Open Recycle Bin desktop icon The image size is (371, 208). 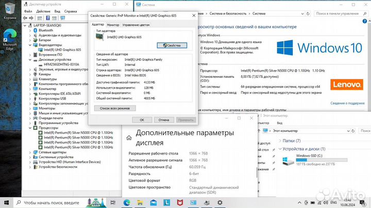(9, 11)
